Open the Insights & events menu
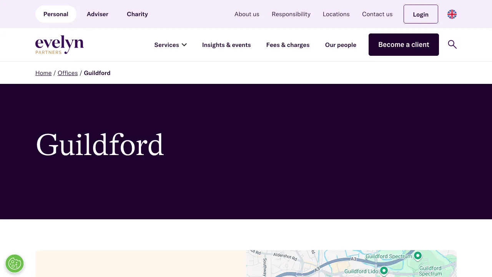 coord(226,45)
